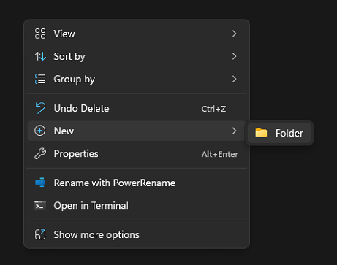337x265 pixels.
Task: Click the Alt+Enter shortcut text
Action: click(219, 154)
